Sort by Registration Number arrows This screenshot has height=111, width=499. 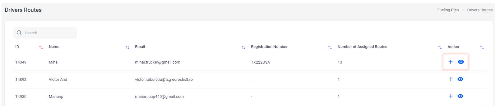[330, 47]
